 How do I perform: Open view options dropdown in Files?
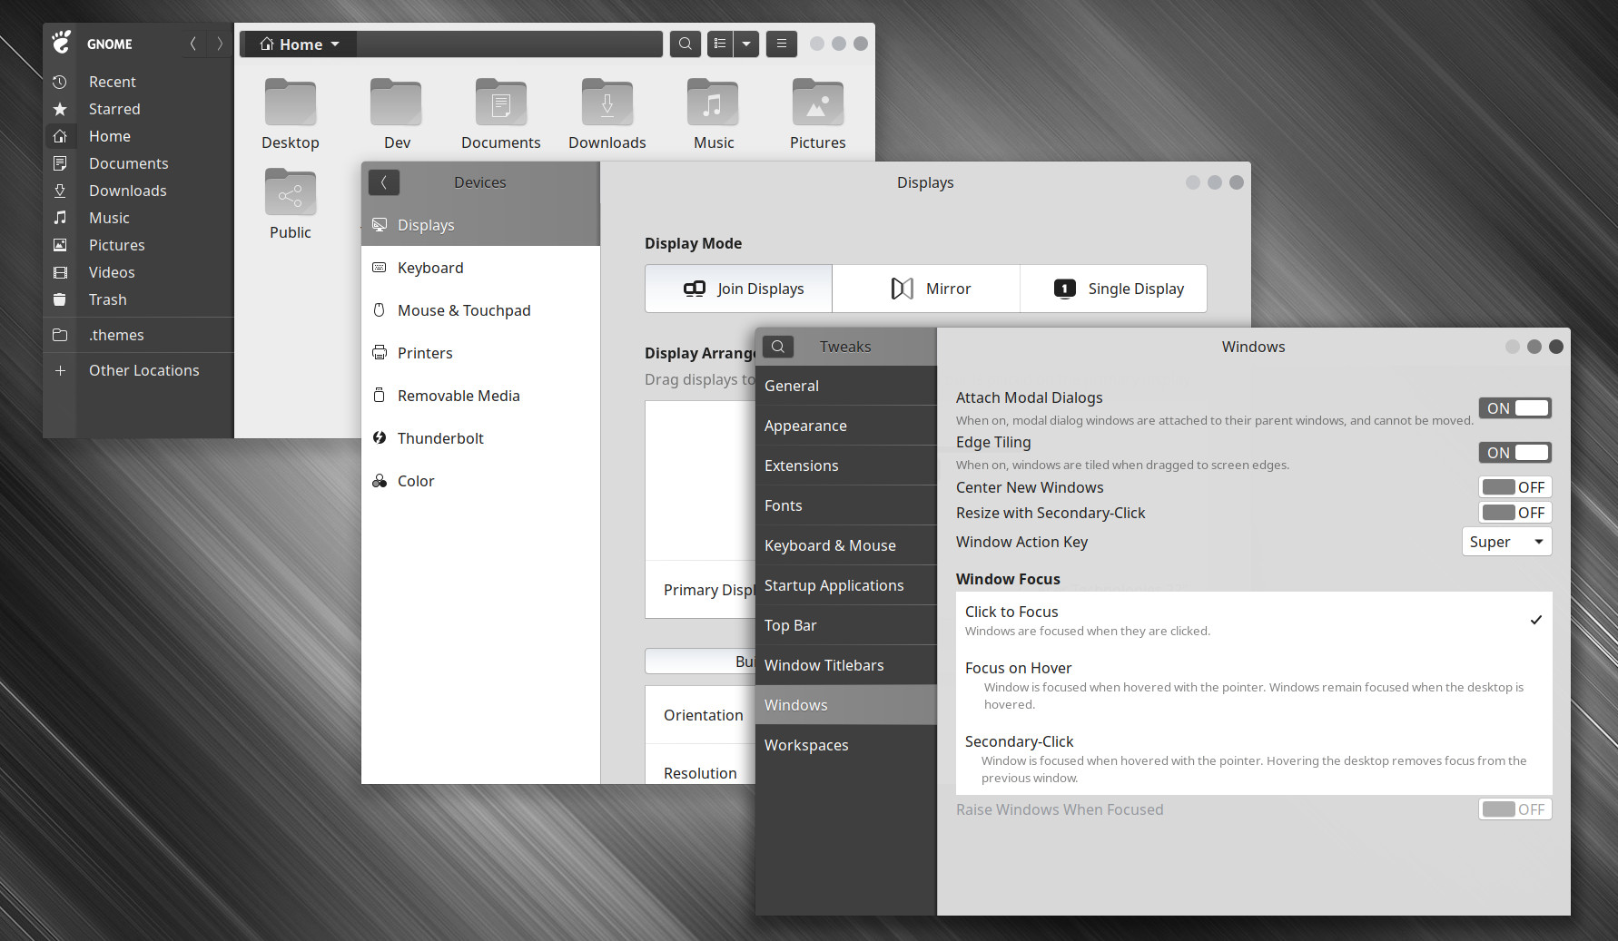click(746, 44)
